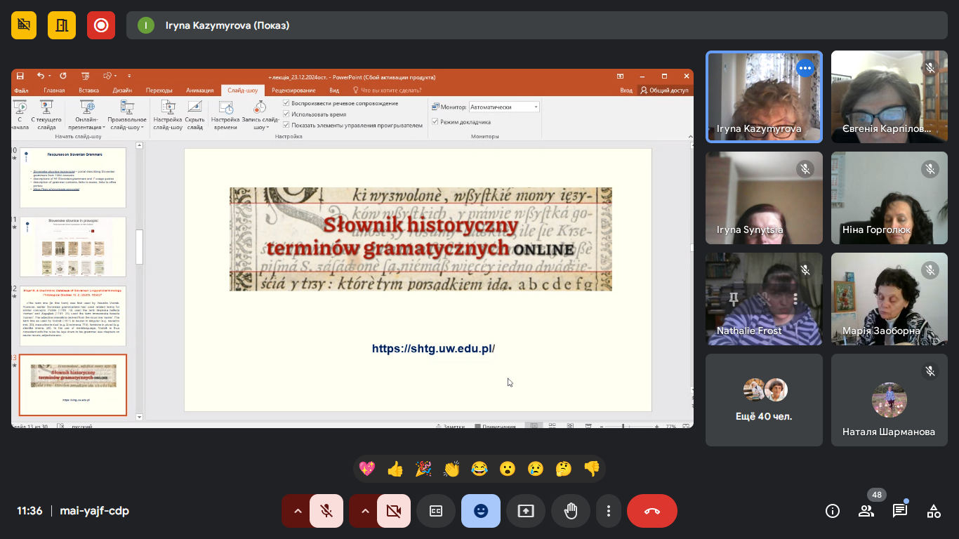Open the Главная ribbon tab
The width and height of the screenshot is (959, 539).
click(54, 90)
